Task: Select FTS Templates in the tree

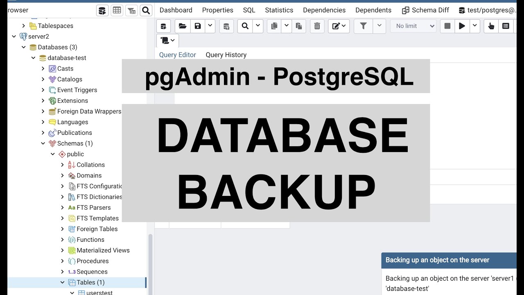Action: coord(97,218)
